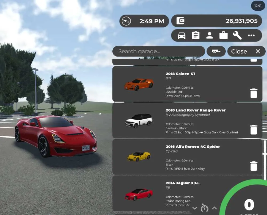Delete the 2016 Alfa Romeo 4C Spider
The width and height of the screenshot is (267, 215).
point(254,166)
